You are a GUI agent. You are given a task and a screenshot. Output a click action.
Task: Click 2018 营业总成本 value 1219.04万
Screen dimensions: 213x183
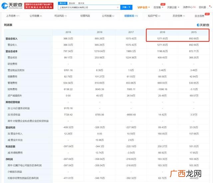coord(100,51)
